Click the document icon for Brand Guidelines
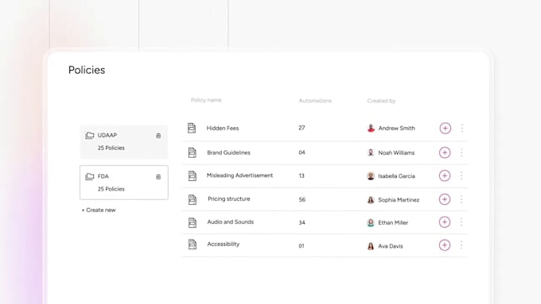Screen dimensions: 541x304 193,152
